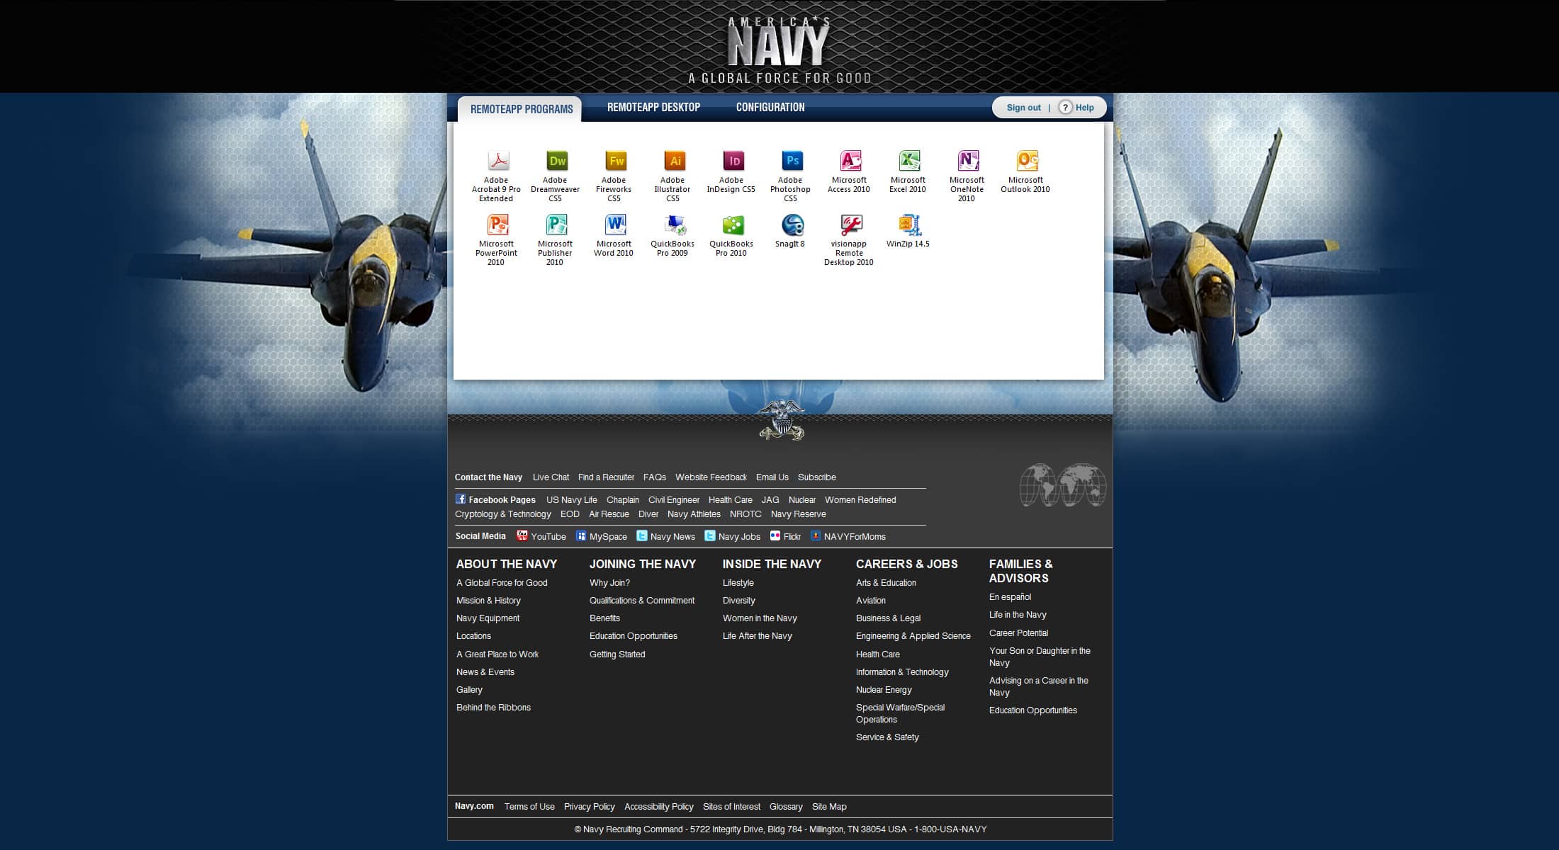Image resolution: width=1559 pixels, height=850 pixels.
Task: Switch to RemoteApp Desktop tab
Action: click(653, 108)
